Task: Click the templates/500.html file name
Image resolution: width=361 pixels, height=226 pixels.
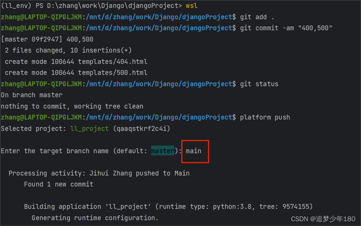Action: click(113, 72)
